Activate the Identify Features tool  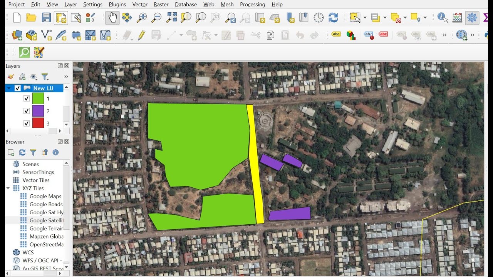point(442,18)
